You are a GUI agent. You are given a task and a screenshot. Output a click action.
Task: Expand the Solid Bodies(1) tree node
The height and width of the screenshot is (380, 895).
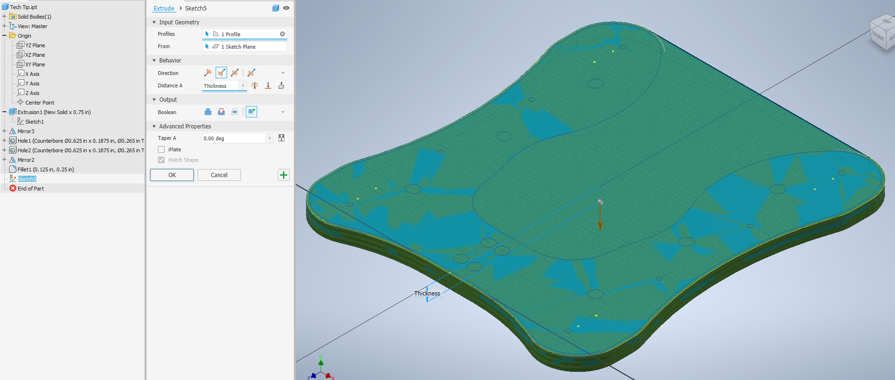pyautogui.click(x=4, y=17)
